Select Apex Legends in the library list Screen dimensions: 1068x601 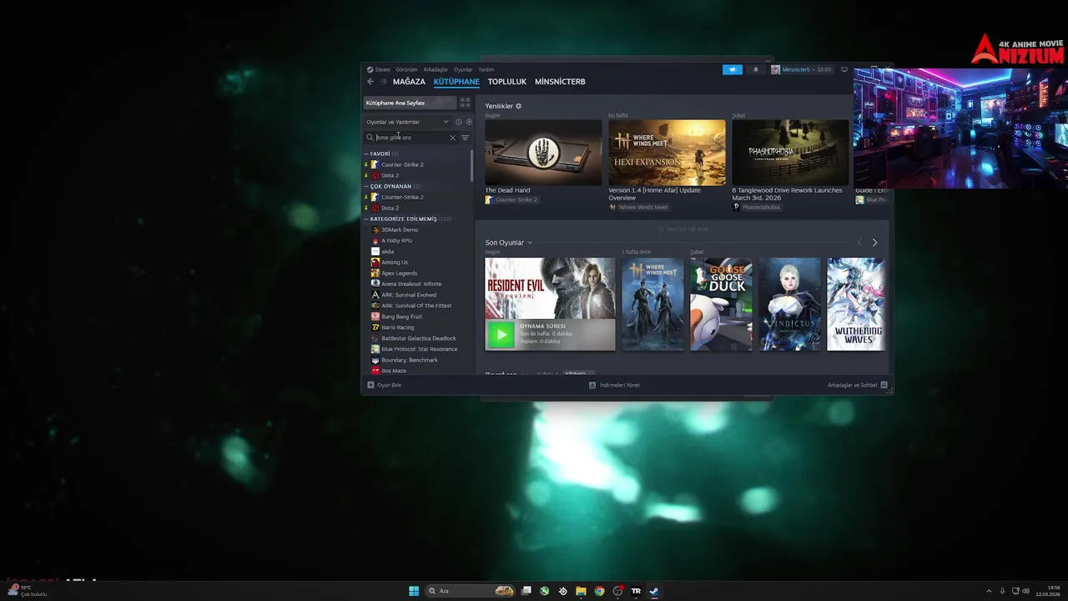399,273
